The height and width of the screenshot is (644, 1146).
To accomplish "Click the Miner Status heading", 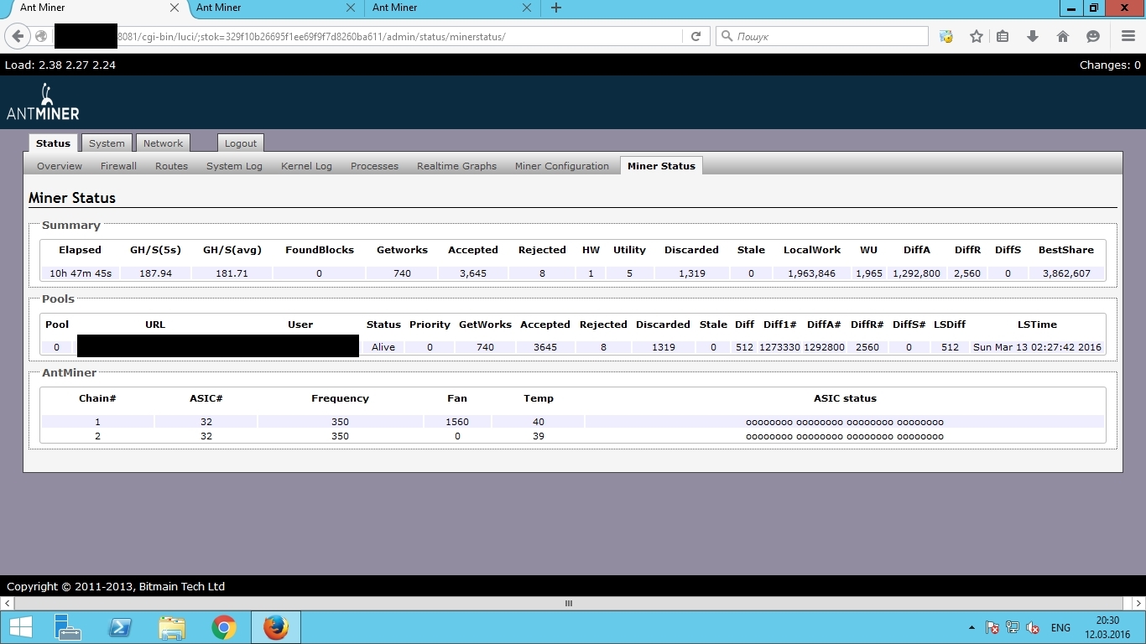I will [x=72, y=198].
